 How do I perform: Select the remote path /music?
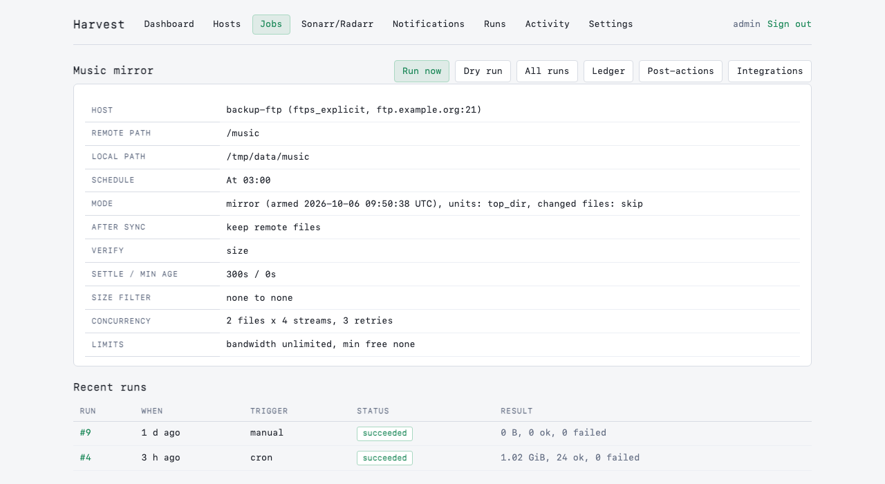(243, 133)
